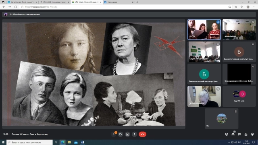
Task: Click the main presentation photo collage
Action: pyautogui.click(x=94, y=74)
